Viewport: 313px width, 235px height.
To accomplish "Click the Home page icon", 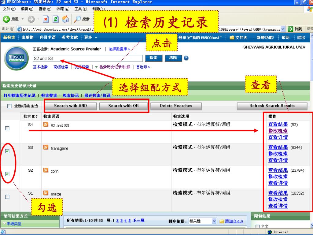I will coord(65,19).
